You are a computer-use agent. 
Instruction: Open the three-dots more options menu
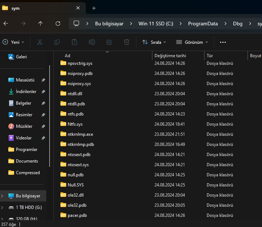pos(223,42)
